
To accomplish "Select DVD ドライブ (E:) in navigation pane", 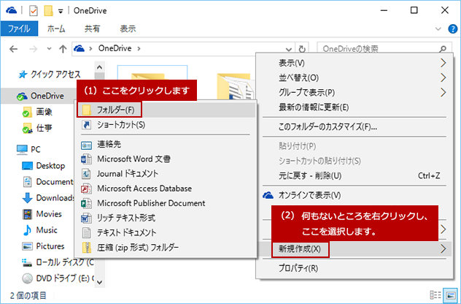I will [x=58, y=278].
